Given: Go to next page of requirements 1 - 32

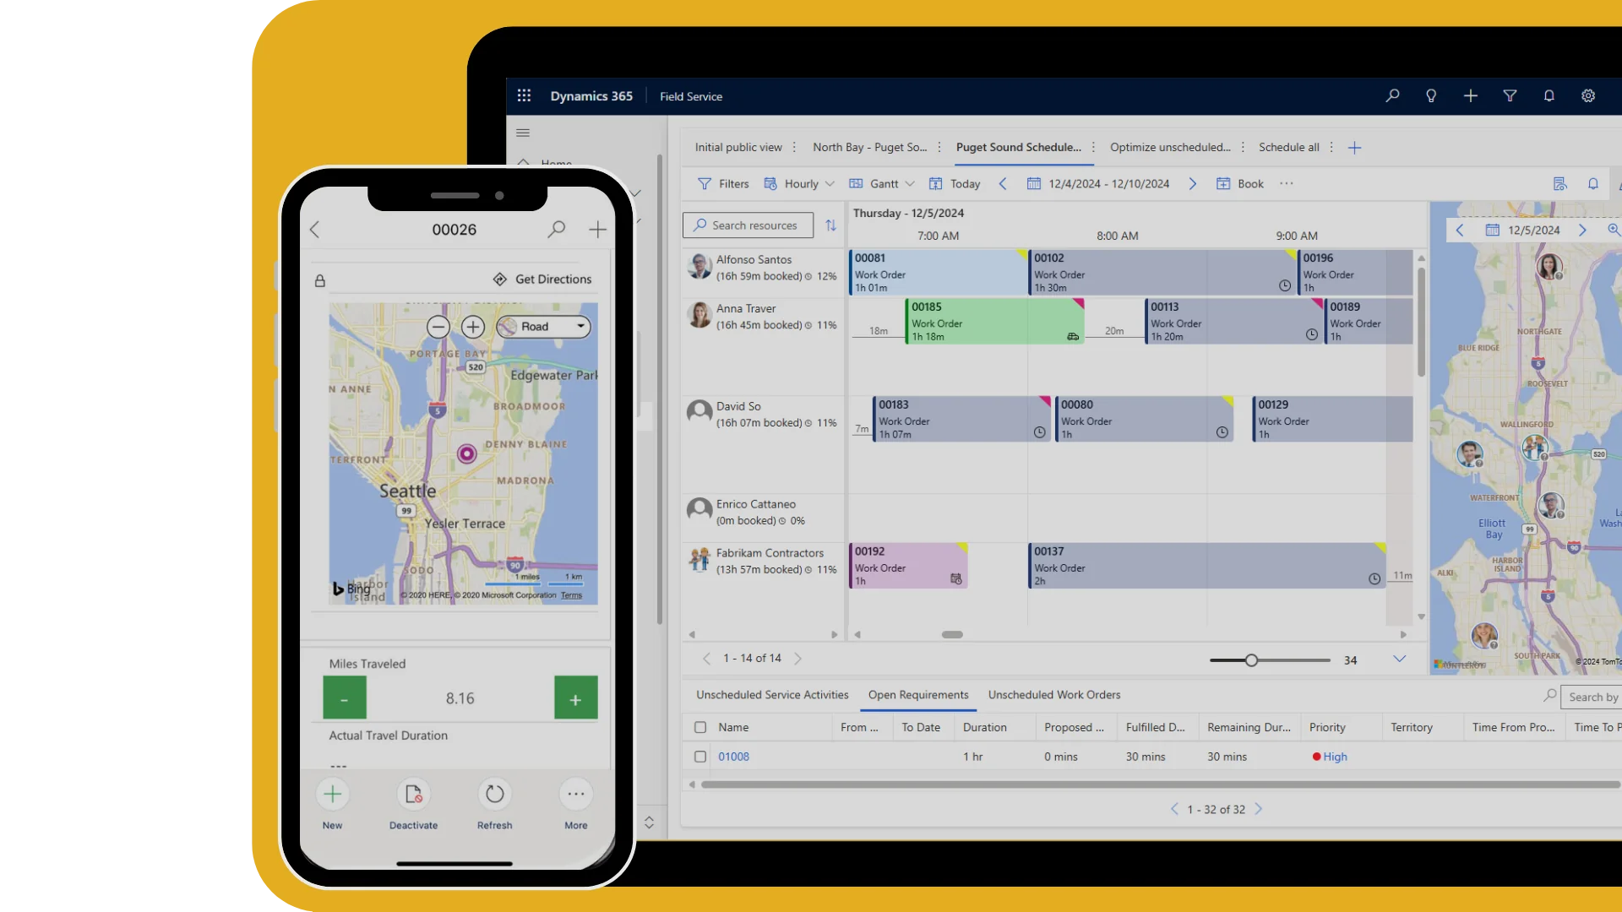Looking at the screenshot, I should [1259, 809].
